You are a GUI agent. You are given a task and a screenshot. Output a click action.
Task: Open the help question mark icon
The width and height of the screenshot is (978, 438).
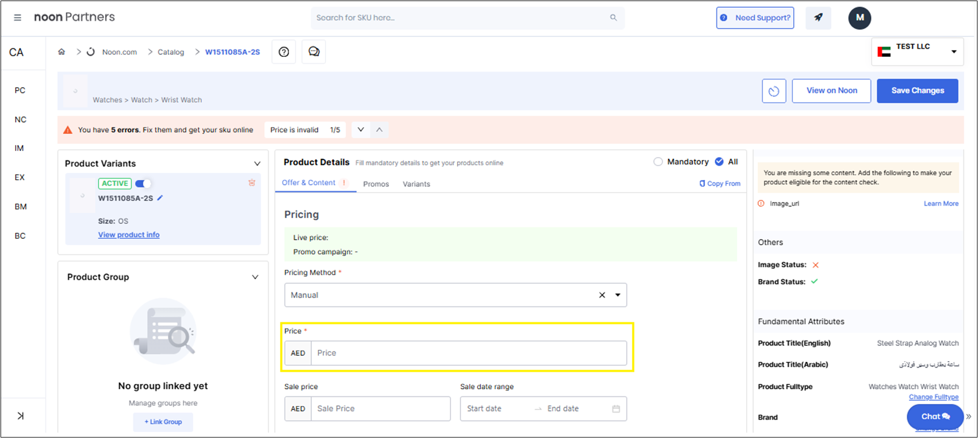[284, 52]
